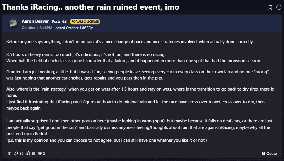Open Aaron Beaver's profile name link

pos(35,21)
